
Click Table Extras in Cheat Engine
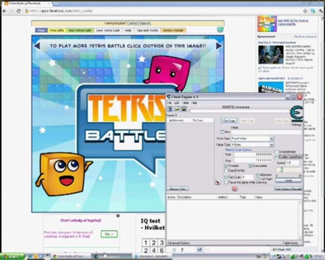point(290,243)
